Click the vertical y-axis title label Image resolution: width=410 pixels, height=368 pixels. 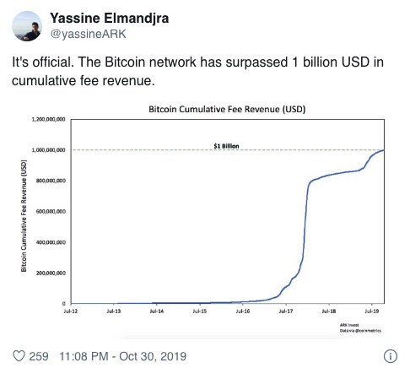tap(24, 216)
